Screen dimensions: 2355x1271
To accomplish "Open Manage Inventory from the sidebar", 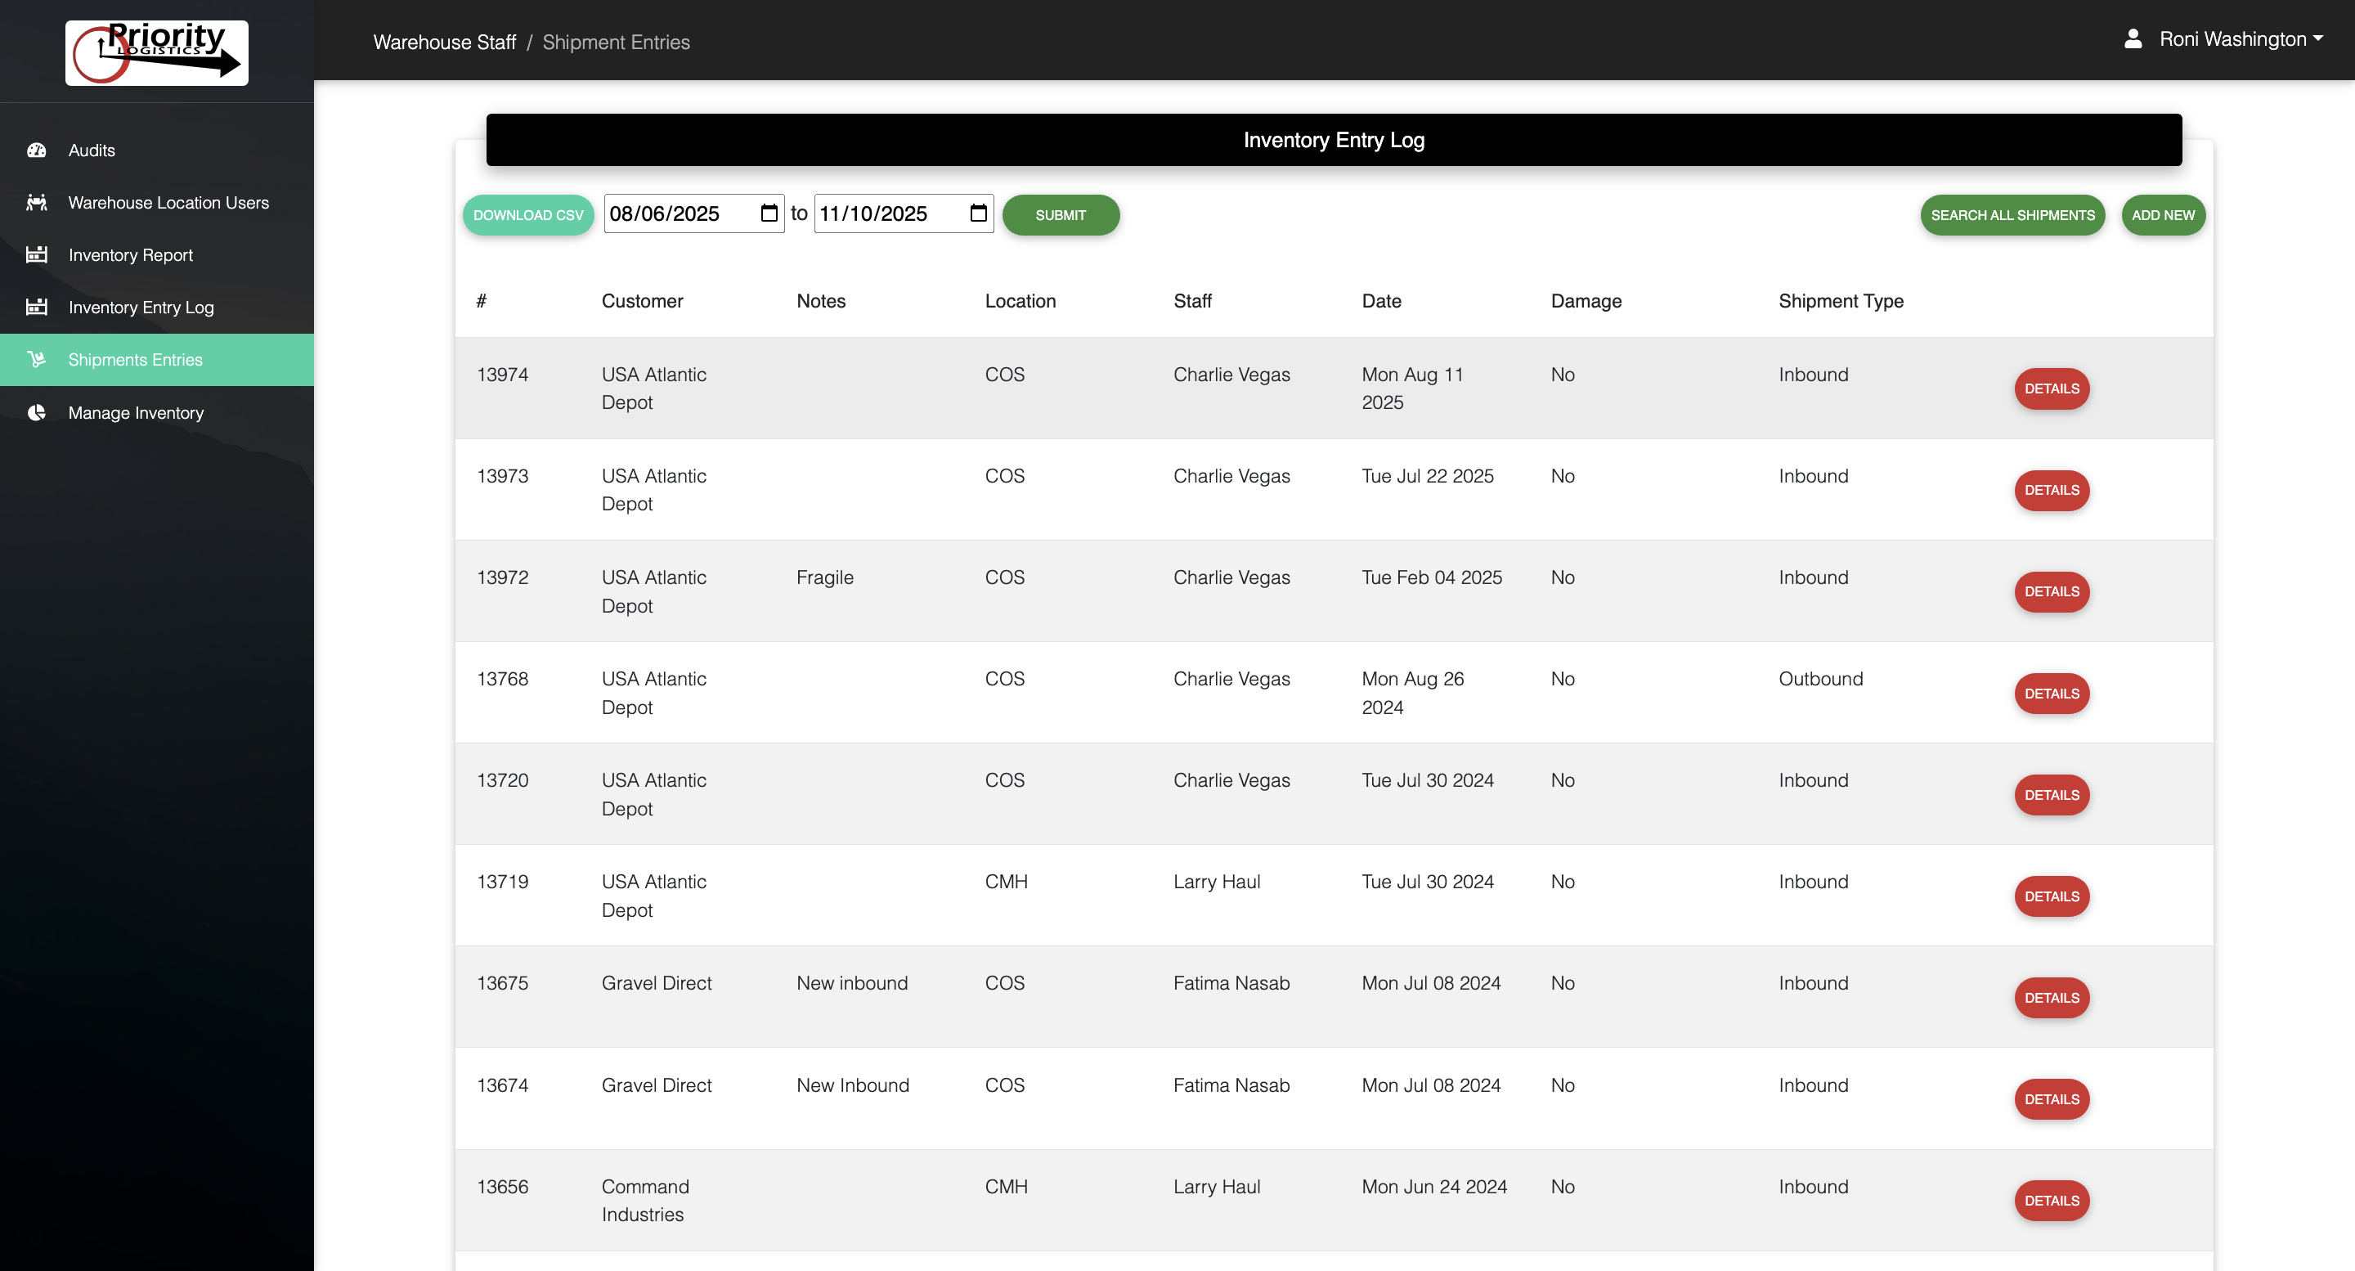I will pyautogui.click(x=135, y=412).
